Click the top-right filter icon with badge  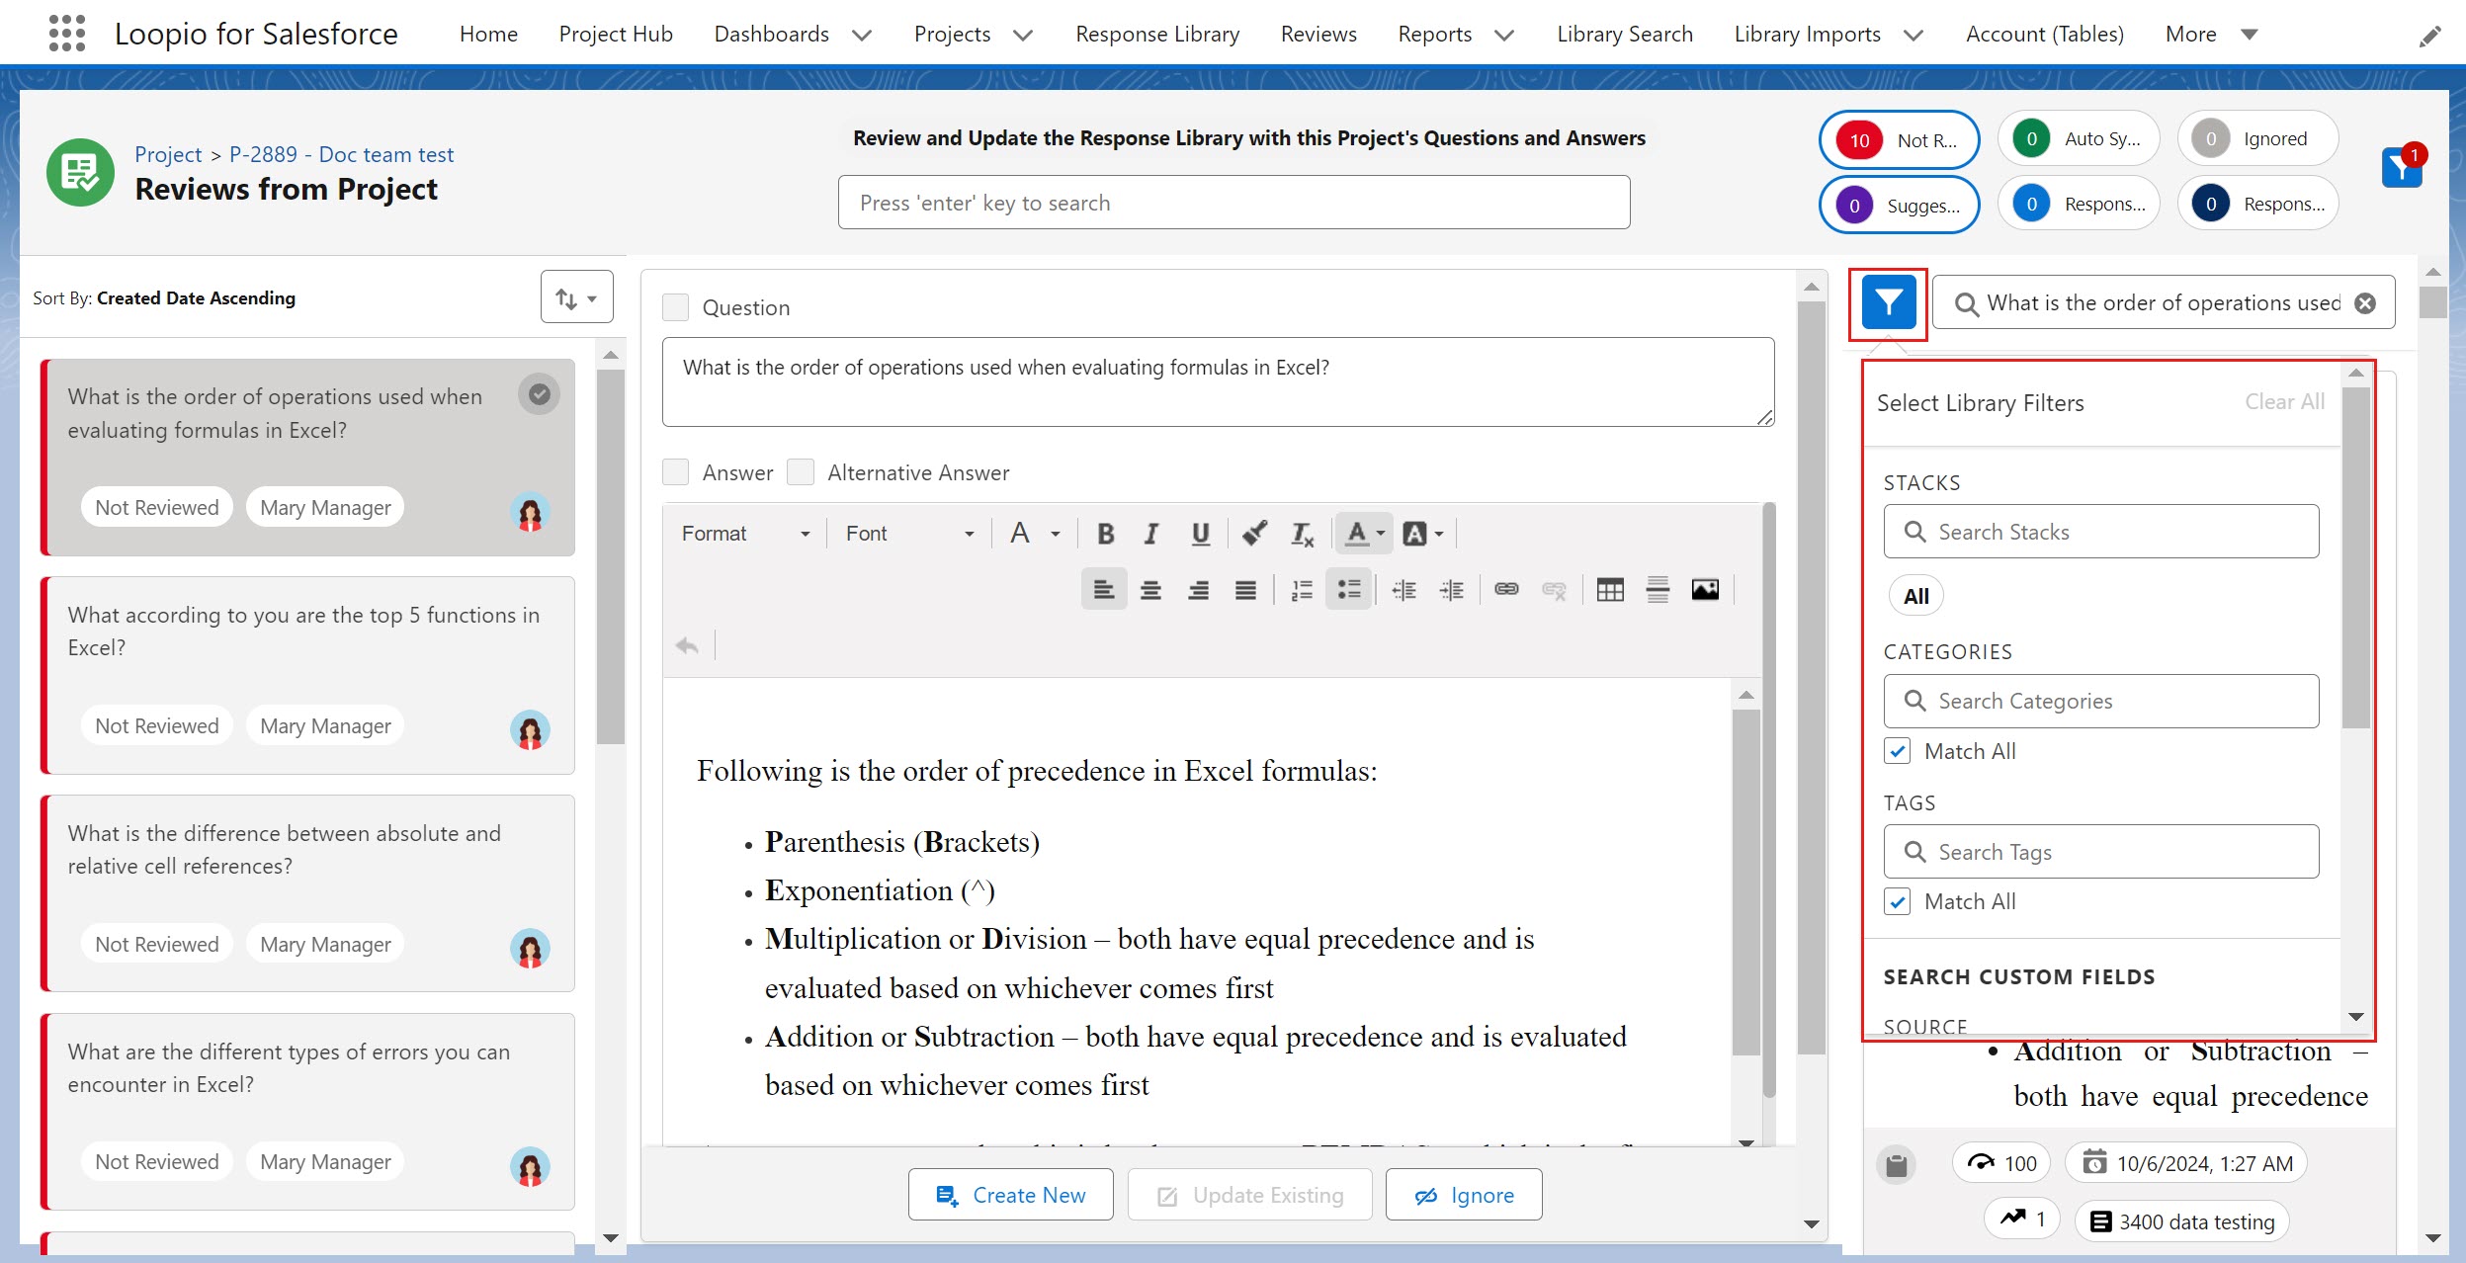pos(2402,166)
